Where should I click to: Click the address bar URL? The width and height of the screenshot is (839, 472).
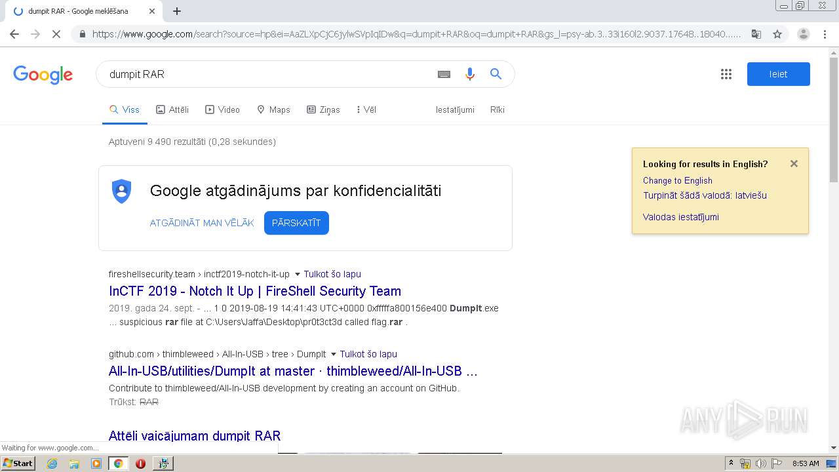(x=417, y=34)
